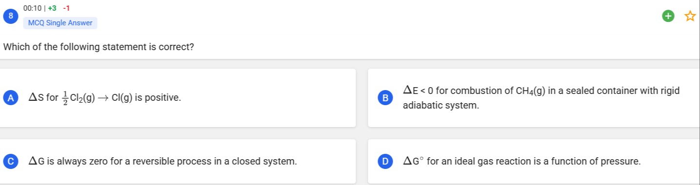The height and width of the screenshot is (185, 700).
Task: Select the blue C option circle
Action: point(9,161)
